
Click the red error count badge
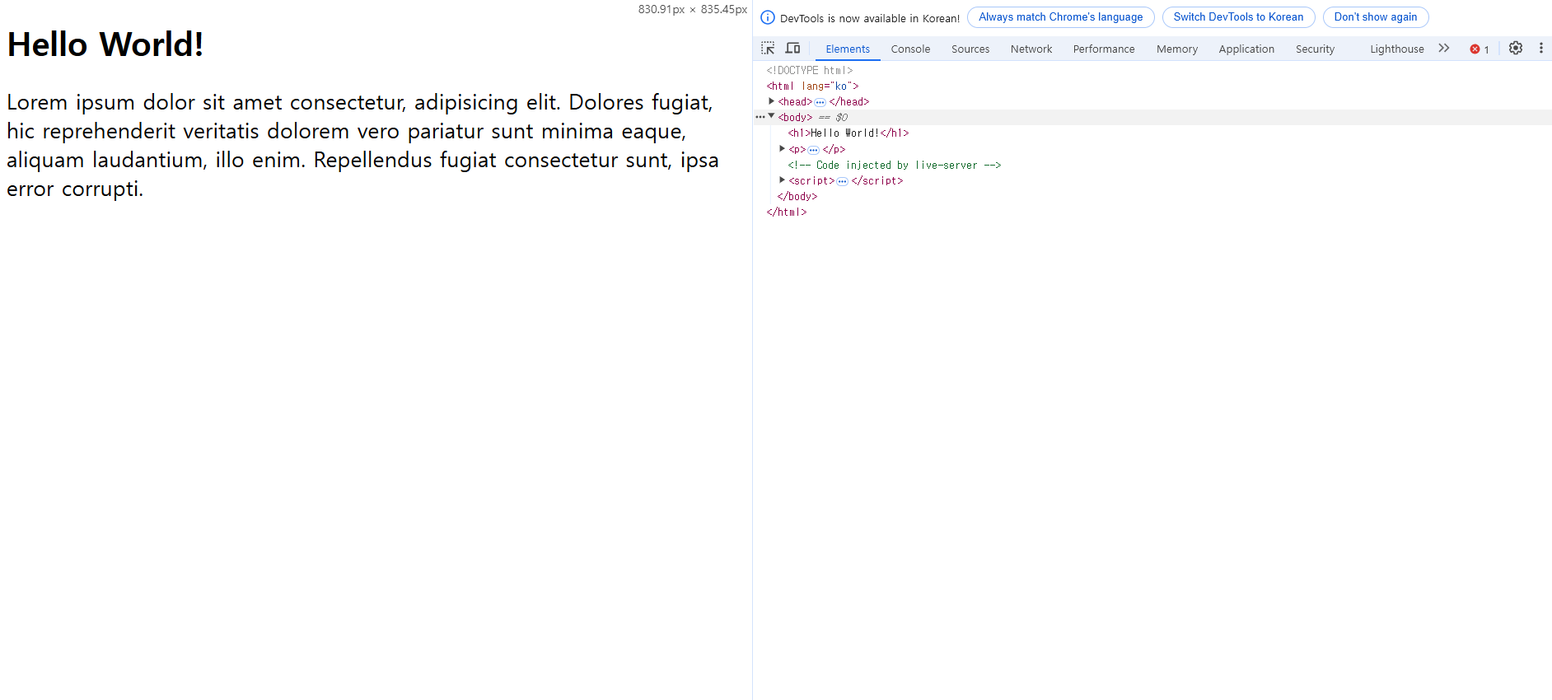(1480, 49)
